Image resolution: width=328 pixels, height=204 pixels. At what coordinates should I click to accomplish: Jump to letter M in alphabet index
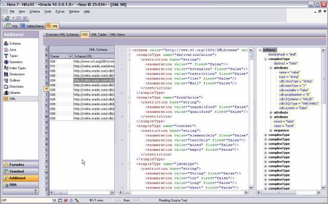pos(47,116)
